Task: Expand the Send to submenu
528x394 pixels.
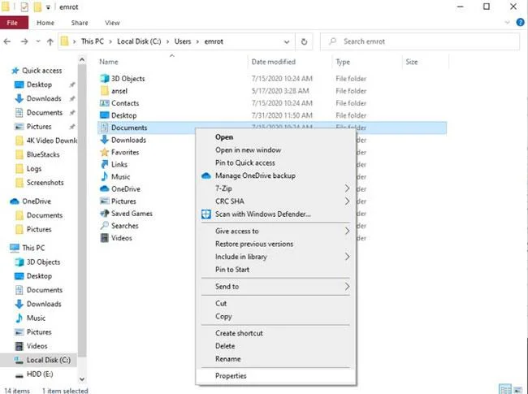Action: (275, 287)
